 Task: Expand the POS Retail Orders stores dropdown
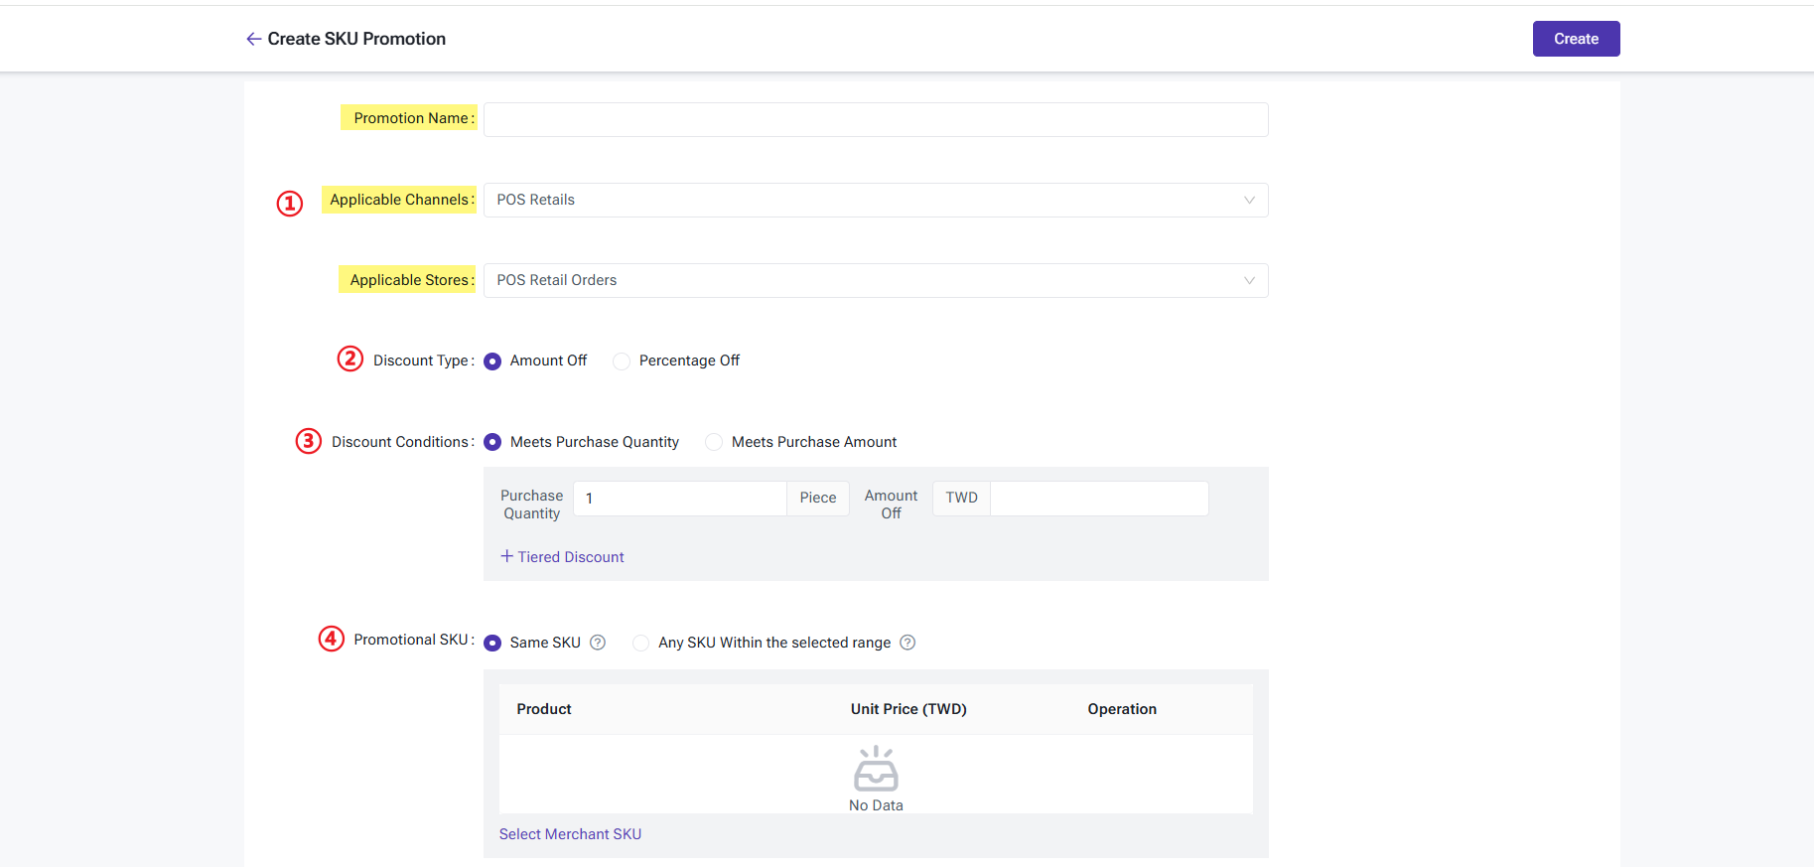(874, 280)
